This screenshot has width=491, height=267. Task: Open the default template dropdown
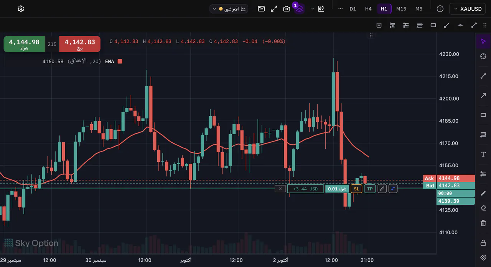(x=229, y=9)
